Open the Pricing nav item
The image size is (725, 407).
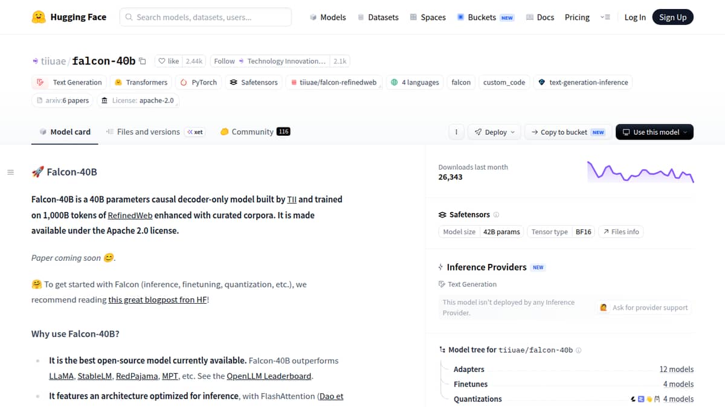(577, 18)
